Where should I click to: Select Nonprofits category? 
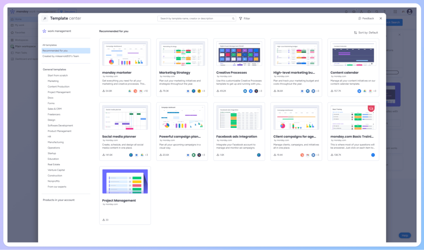coord(53,181)
